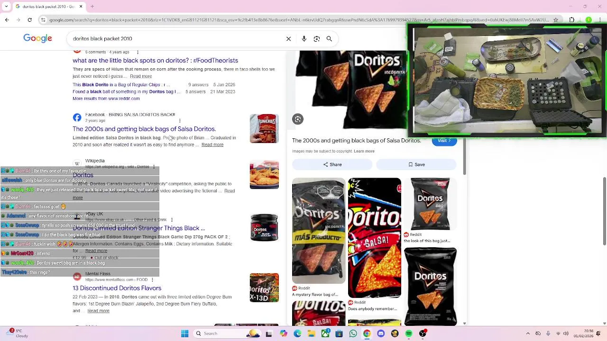Screen dimensions: 607x341
Task: Open OBS Studio from the taskbar
Action: (423, 333)
